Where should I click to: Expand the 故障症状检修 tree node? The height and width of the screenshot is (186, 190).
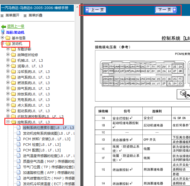pos(8,55)
